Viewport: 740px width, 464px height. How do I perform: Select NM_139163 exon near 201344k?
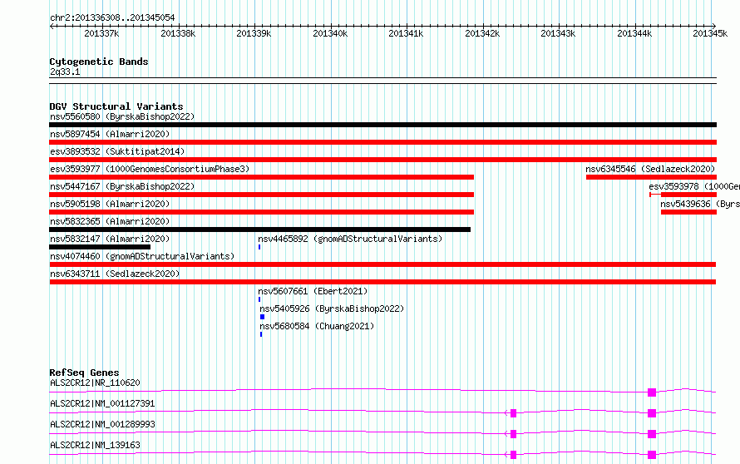[x=652, y=455]
